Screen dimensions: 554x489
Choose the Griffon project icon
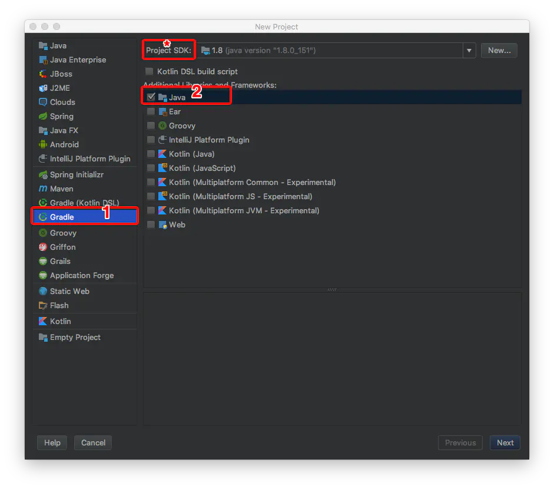click(43, 247)
